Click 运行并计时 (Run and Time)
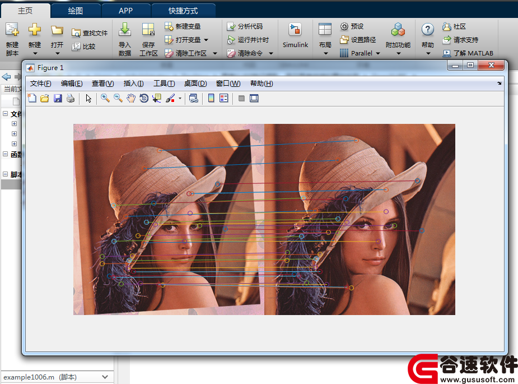 pos(248,40)
